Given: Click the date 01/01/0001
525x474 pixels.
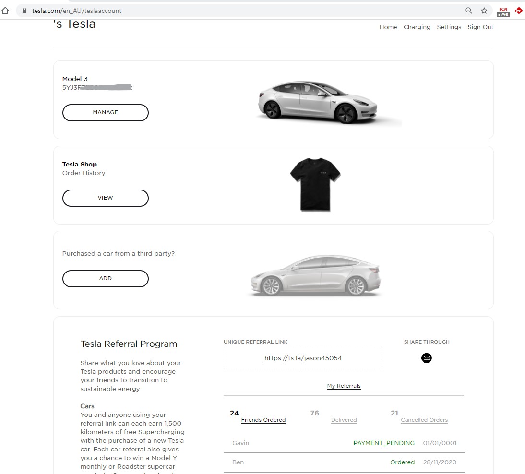Looking at the screenshot, I should click(x=440, y=443).
